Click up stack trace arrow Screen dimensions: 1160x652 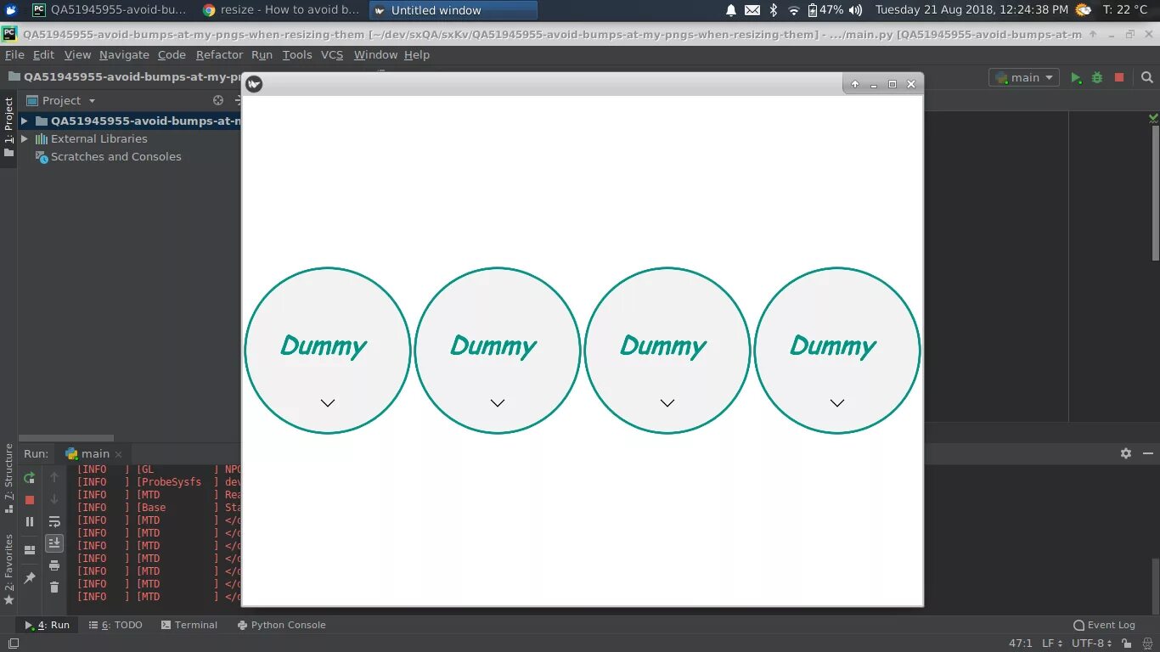[x=54, y=478]
